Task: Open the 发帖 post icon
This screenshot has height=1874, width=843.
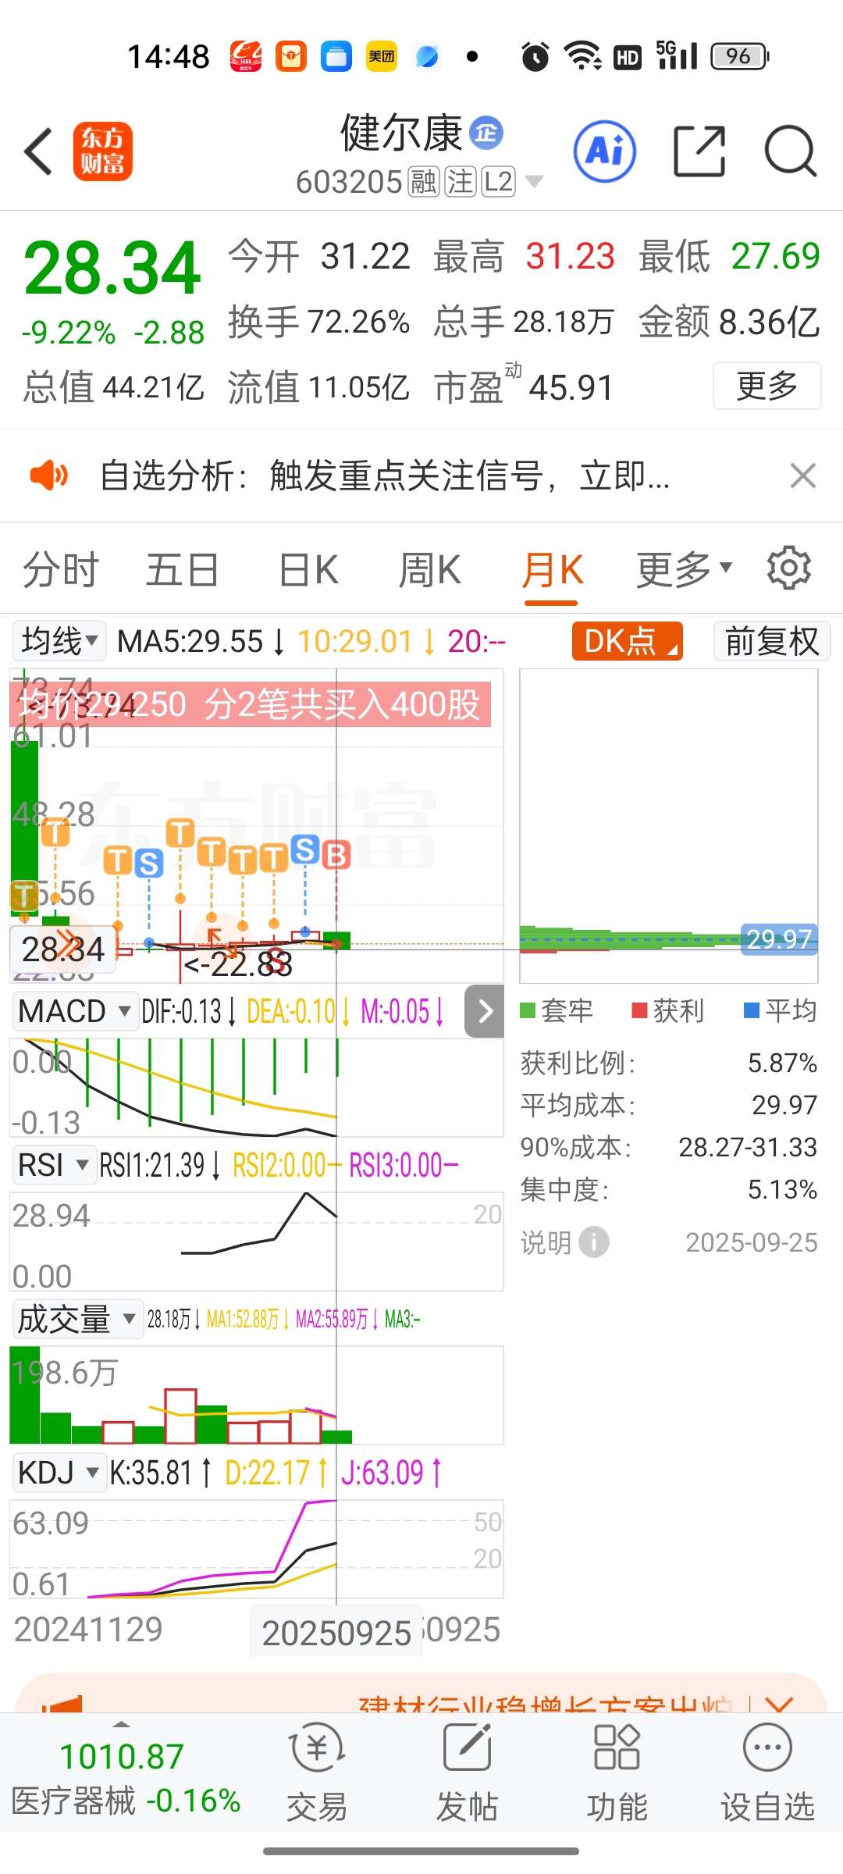Action: point(467,1773)
